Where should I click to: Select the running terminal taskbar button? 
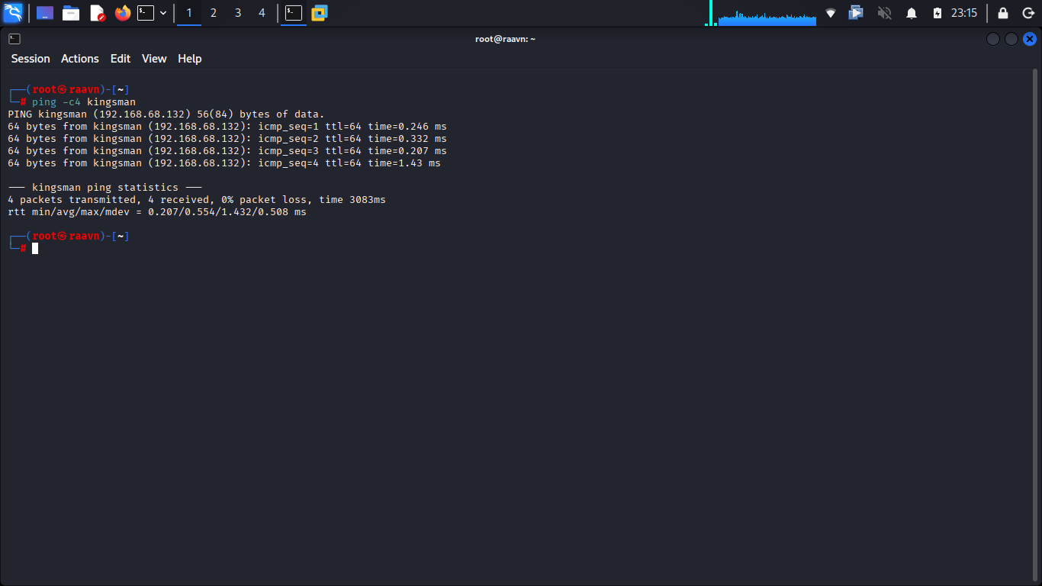(x=293, y=13)
